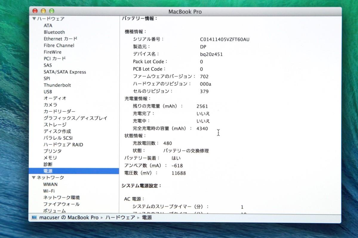This screenshot has height=238, width=358.
Task: Click ハードウェア in the path bar
Action: pos(120,217)
